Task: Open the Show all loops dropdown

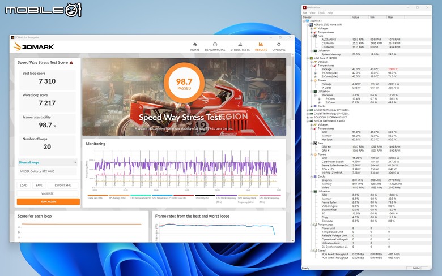Action: pos(48,162)
